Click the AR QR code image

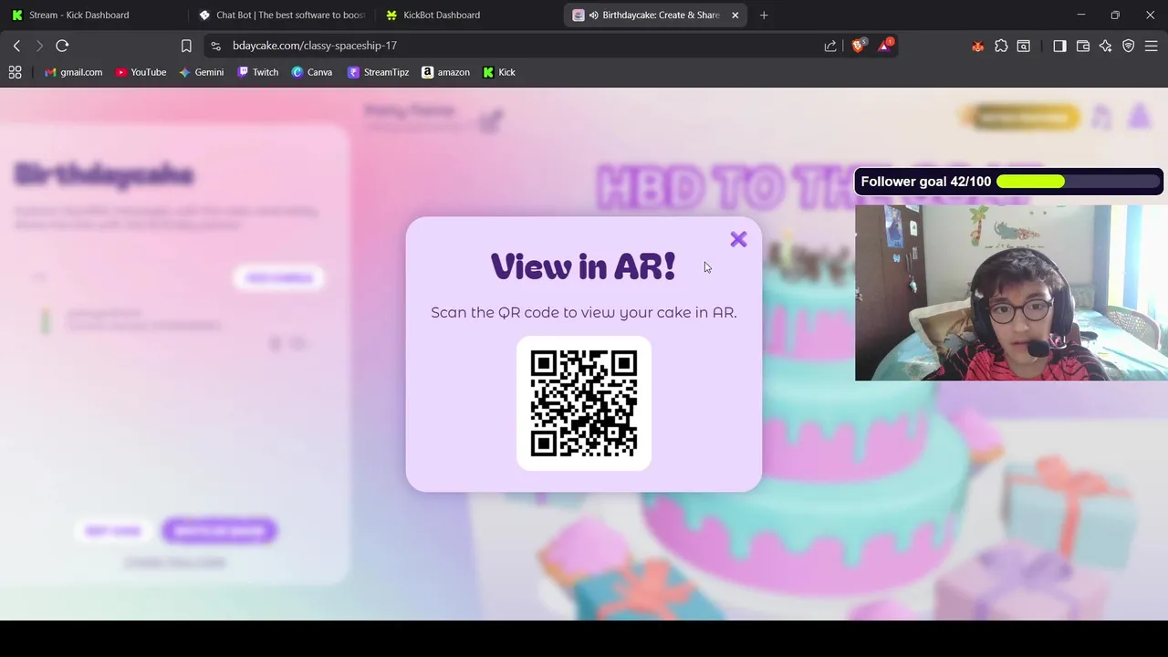[584, 403]
